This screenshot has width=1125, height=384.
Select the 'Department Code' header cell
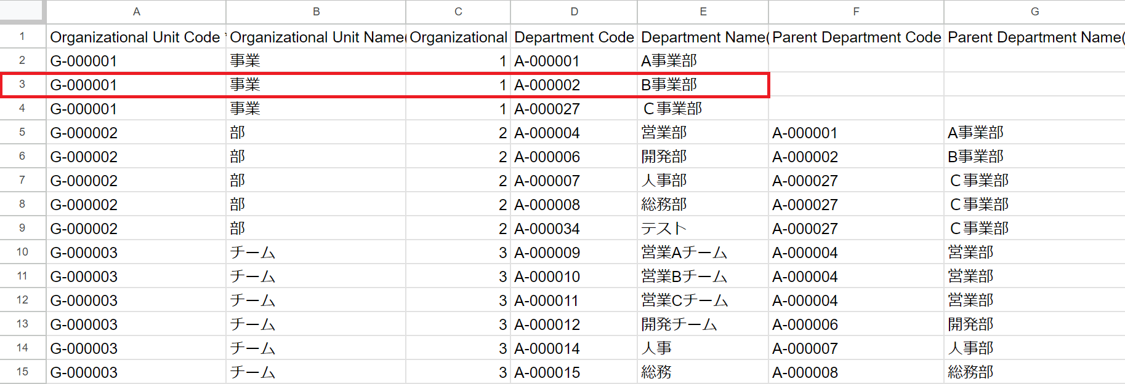573,37
